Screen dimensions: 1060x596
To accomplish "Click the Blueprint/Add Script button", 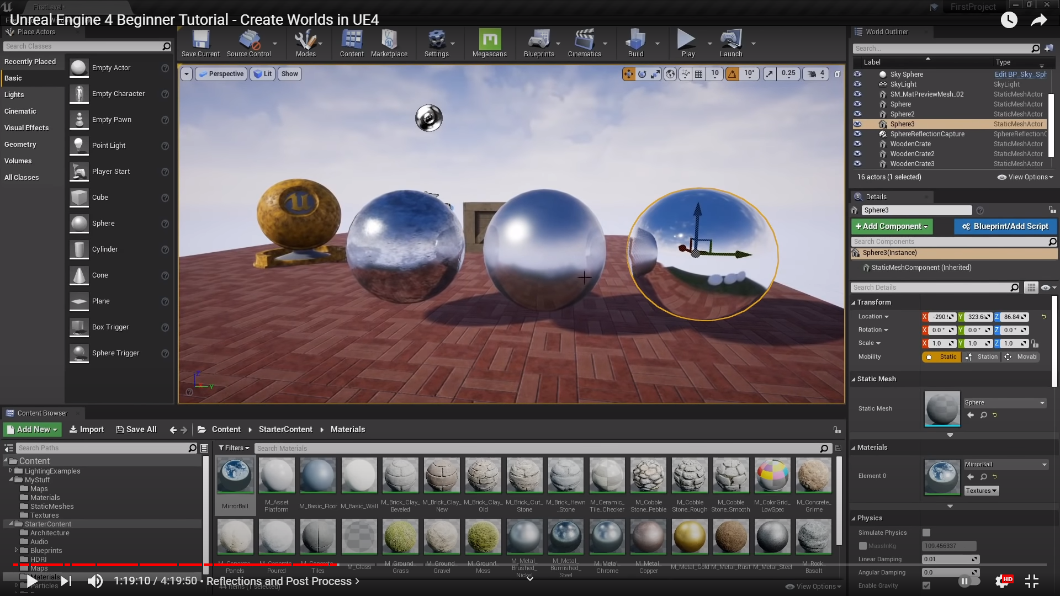I will 1005,226.
